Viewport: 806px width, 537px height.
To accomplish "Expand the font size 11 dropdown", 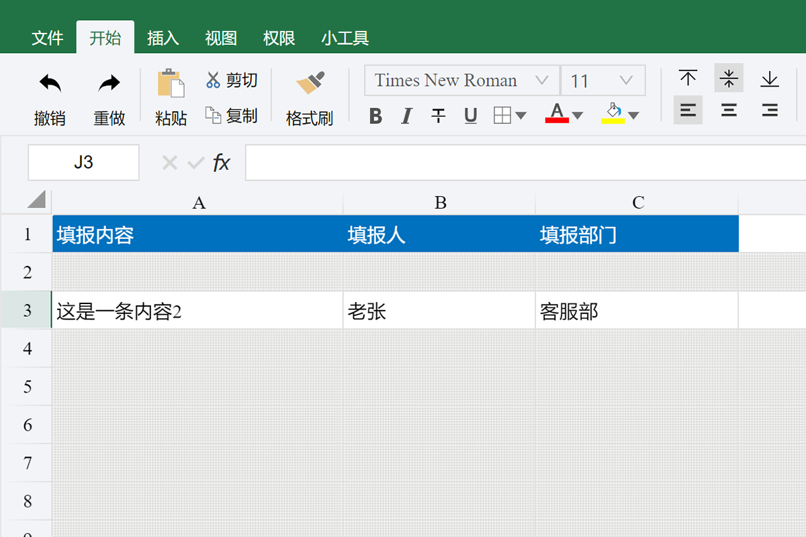I will click(x=625, y=81).
